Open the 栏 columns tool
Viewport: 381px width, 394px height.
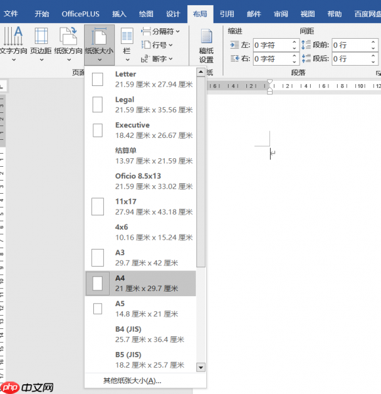coord(127,44)
